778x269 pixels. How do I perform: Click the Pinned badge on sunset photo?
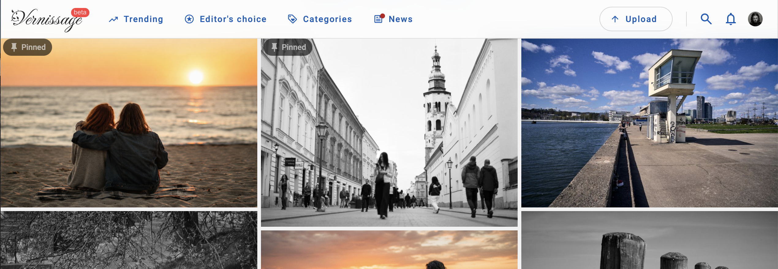click(28, 47)
